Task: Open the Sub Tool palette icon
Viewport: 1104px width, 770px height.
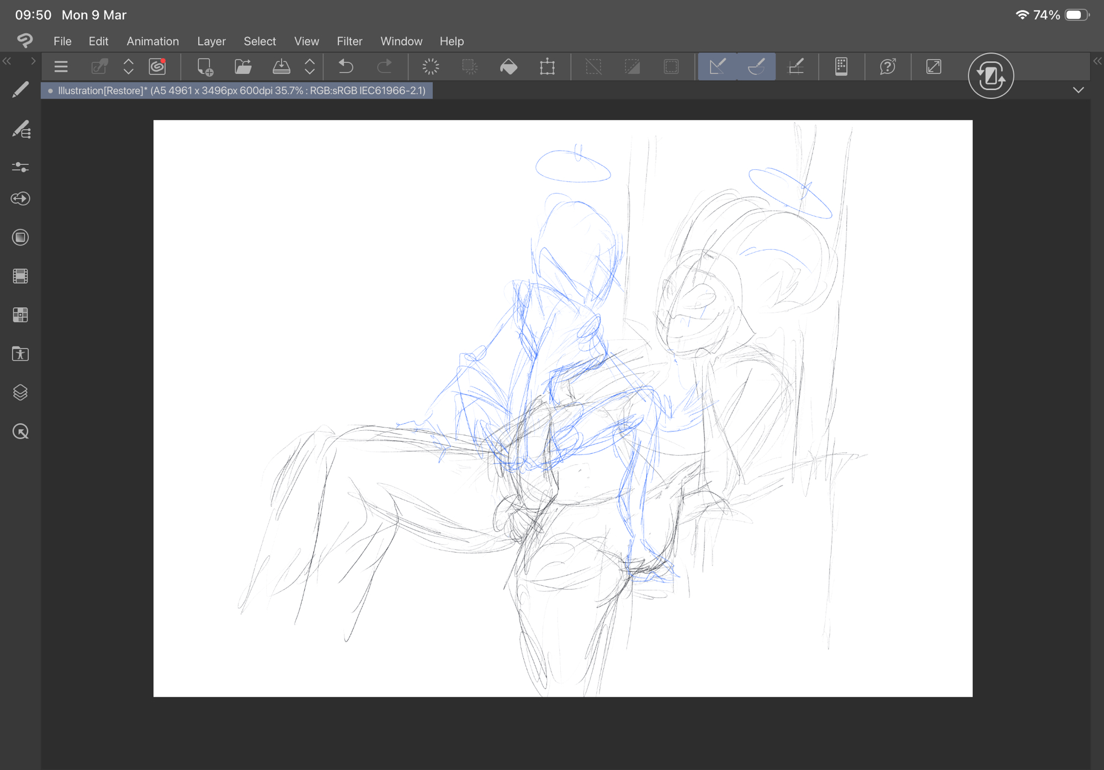Action: [21, 130]
